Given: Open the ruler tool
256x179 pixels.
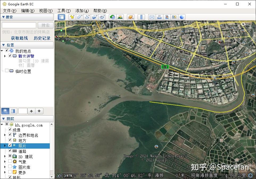Looking at the screenshot, I should [141, 17].
